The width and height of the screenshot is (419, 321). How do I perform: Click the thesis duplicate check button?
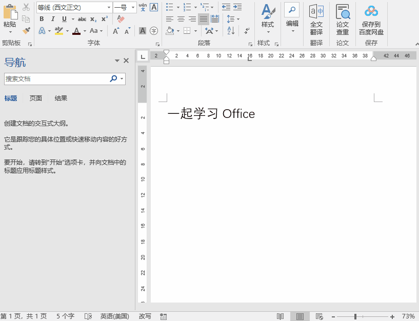[343, 20]
